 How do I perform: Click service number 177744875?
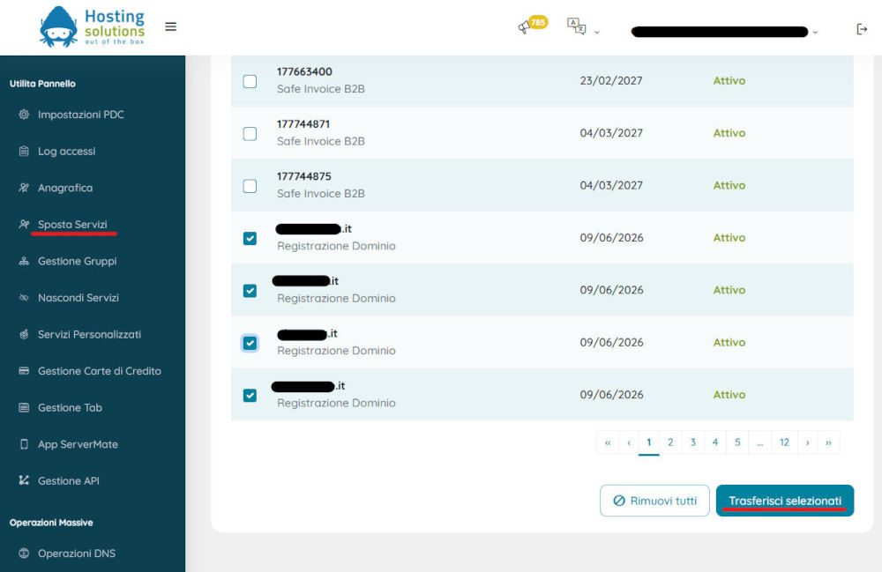(x=303, y=176)
